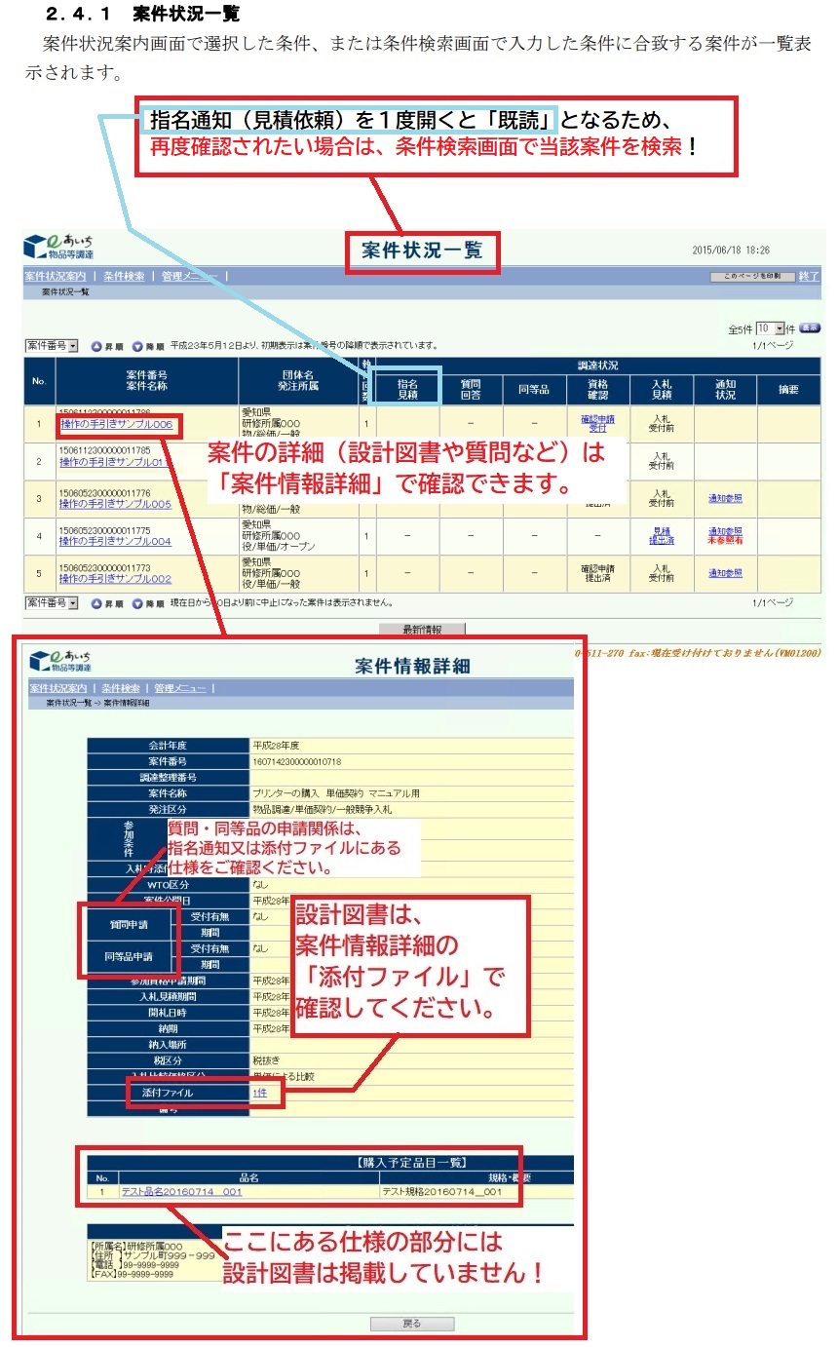This screenshot has height=1347, width=838.
Task: Click 添付ファイル 1件 link
Action: (x=260, y=1094)
